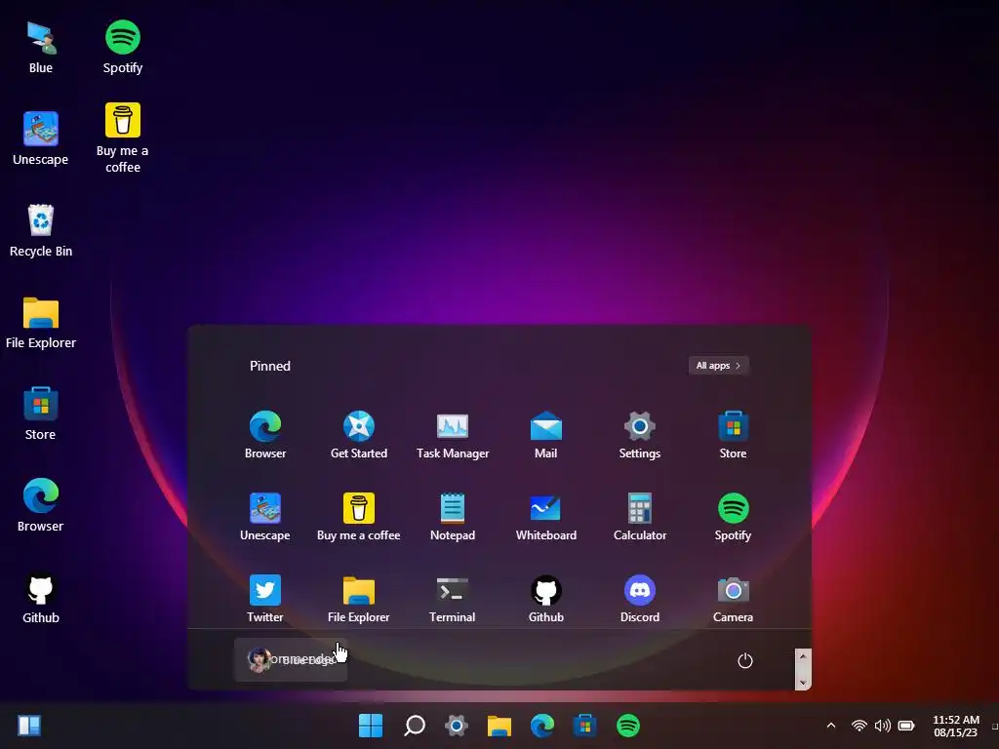Launch Edge browser from the taskbar
Screen dimensions: 999x749
pyautogui.click(x=542, y=726)
